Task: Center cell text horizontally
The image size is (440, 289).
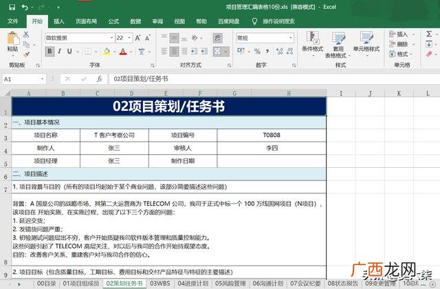Action: pos(174,52)
